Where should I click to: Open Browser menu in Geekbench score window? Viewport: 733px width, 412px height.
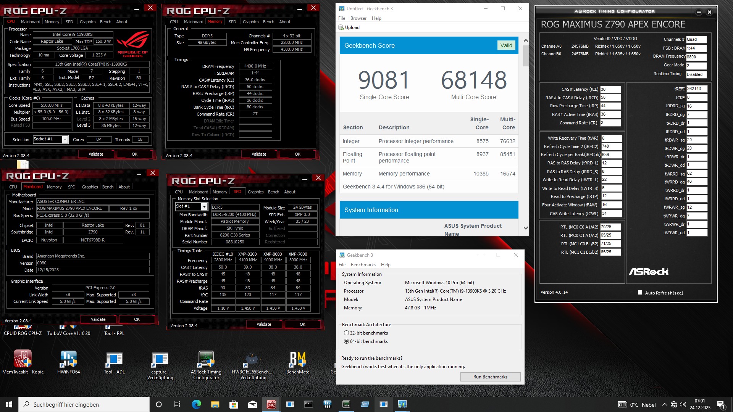click(358, 18)
